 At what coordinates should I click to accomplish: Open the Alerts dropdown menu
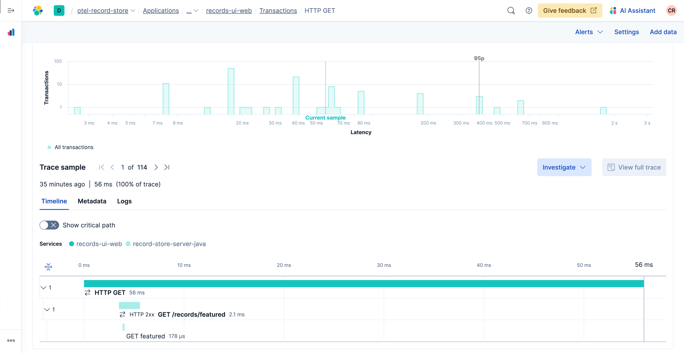(589, 32)
